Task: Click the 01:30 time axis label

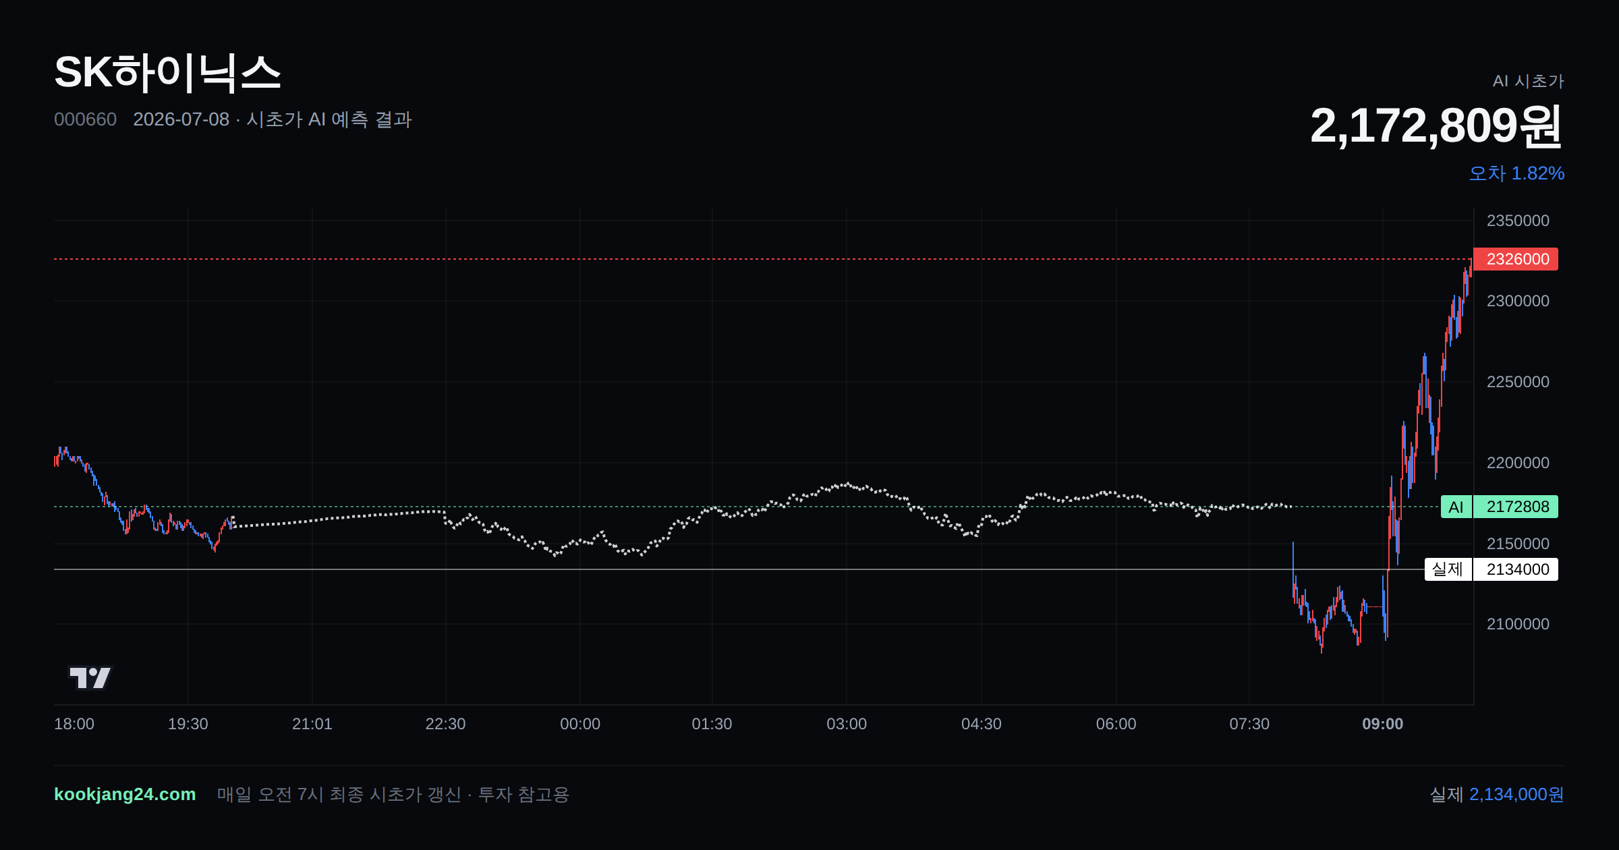Action: (712, 724)
